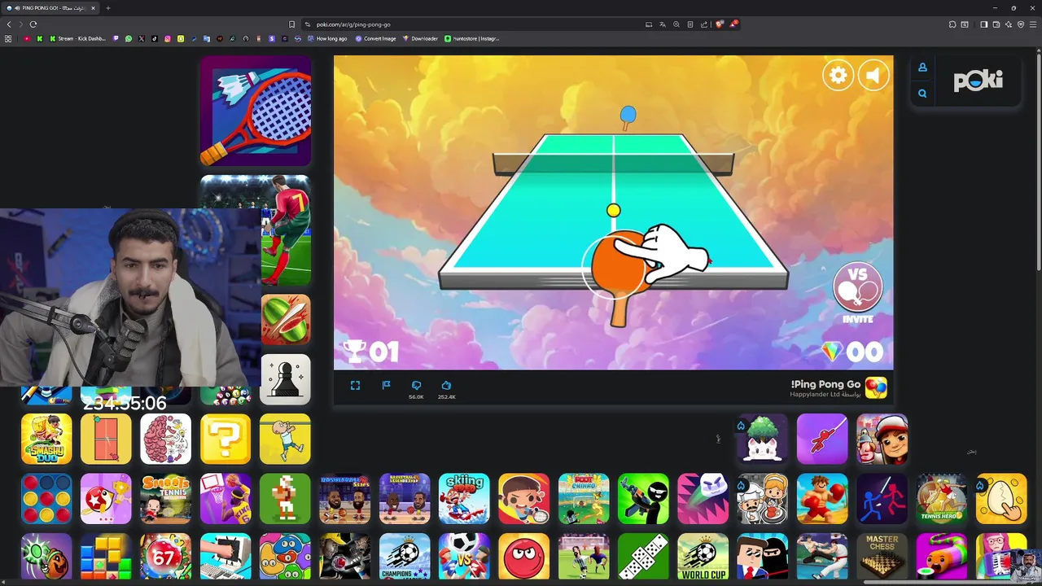Open the Brave Wallet icon

[996, 24]
